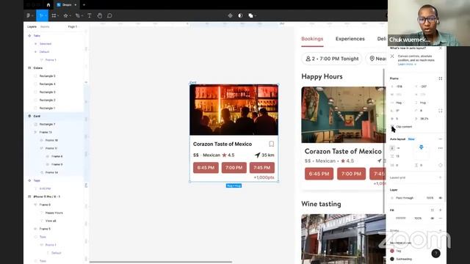This screenshot has height=264, width=470.
Task: Expand Frame tool dropdown arrow
Action: (x=57, y=15)
